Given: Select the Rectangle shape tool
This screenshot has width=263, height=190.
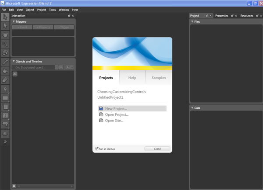Looking at the screenshot, I should pos(5,98).
